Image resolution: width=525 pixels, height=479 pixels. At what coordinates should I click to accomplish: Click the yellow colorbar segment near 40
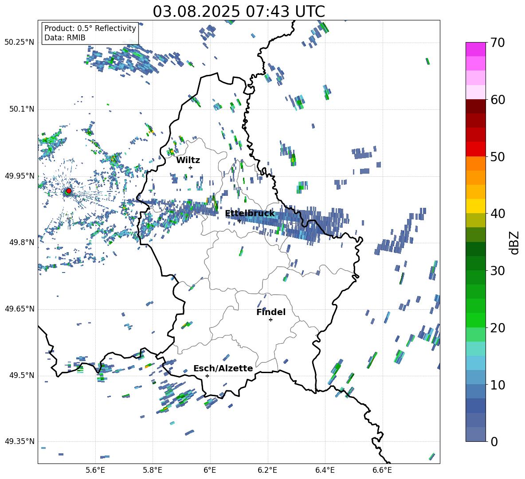tap(475, 206)
